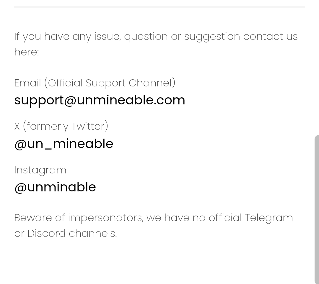
Task: Click the horizontal divider line at top
Action: click(x=159, y=6)
